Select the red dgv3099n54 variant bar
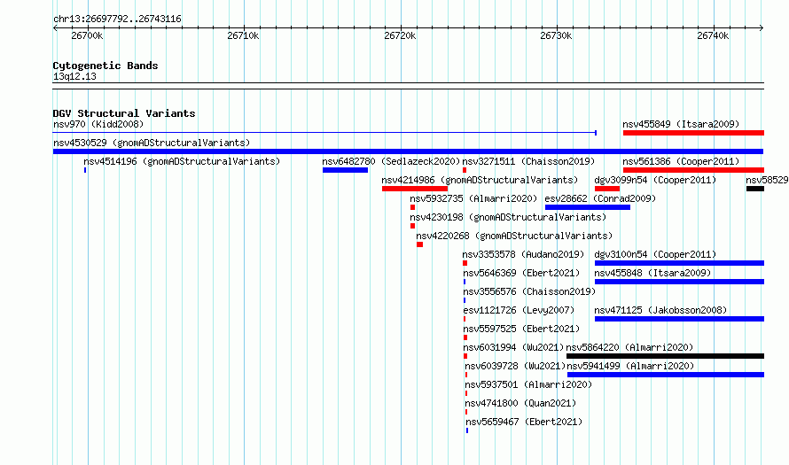Viewport: 789px width, 465px height. coord(607,189)
